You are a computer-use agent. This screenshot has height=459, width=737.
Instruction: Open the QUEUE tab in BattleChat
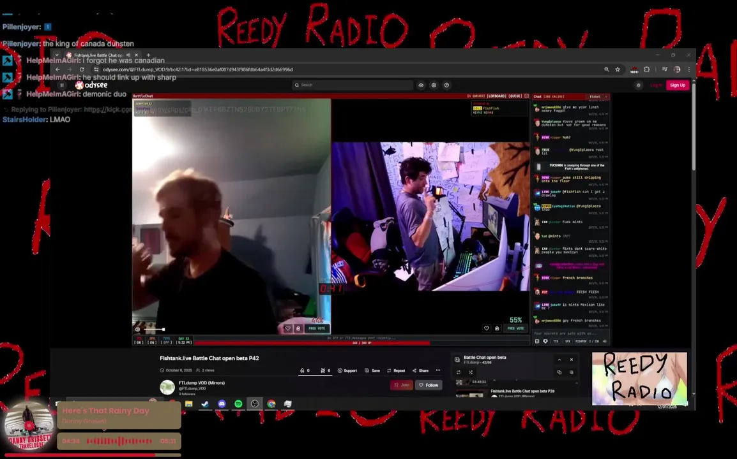[x=515, y=96]
